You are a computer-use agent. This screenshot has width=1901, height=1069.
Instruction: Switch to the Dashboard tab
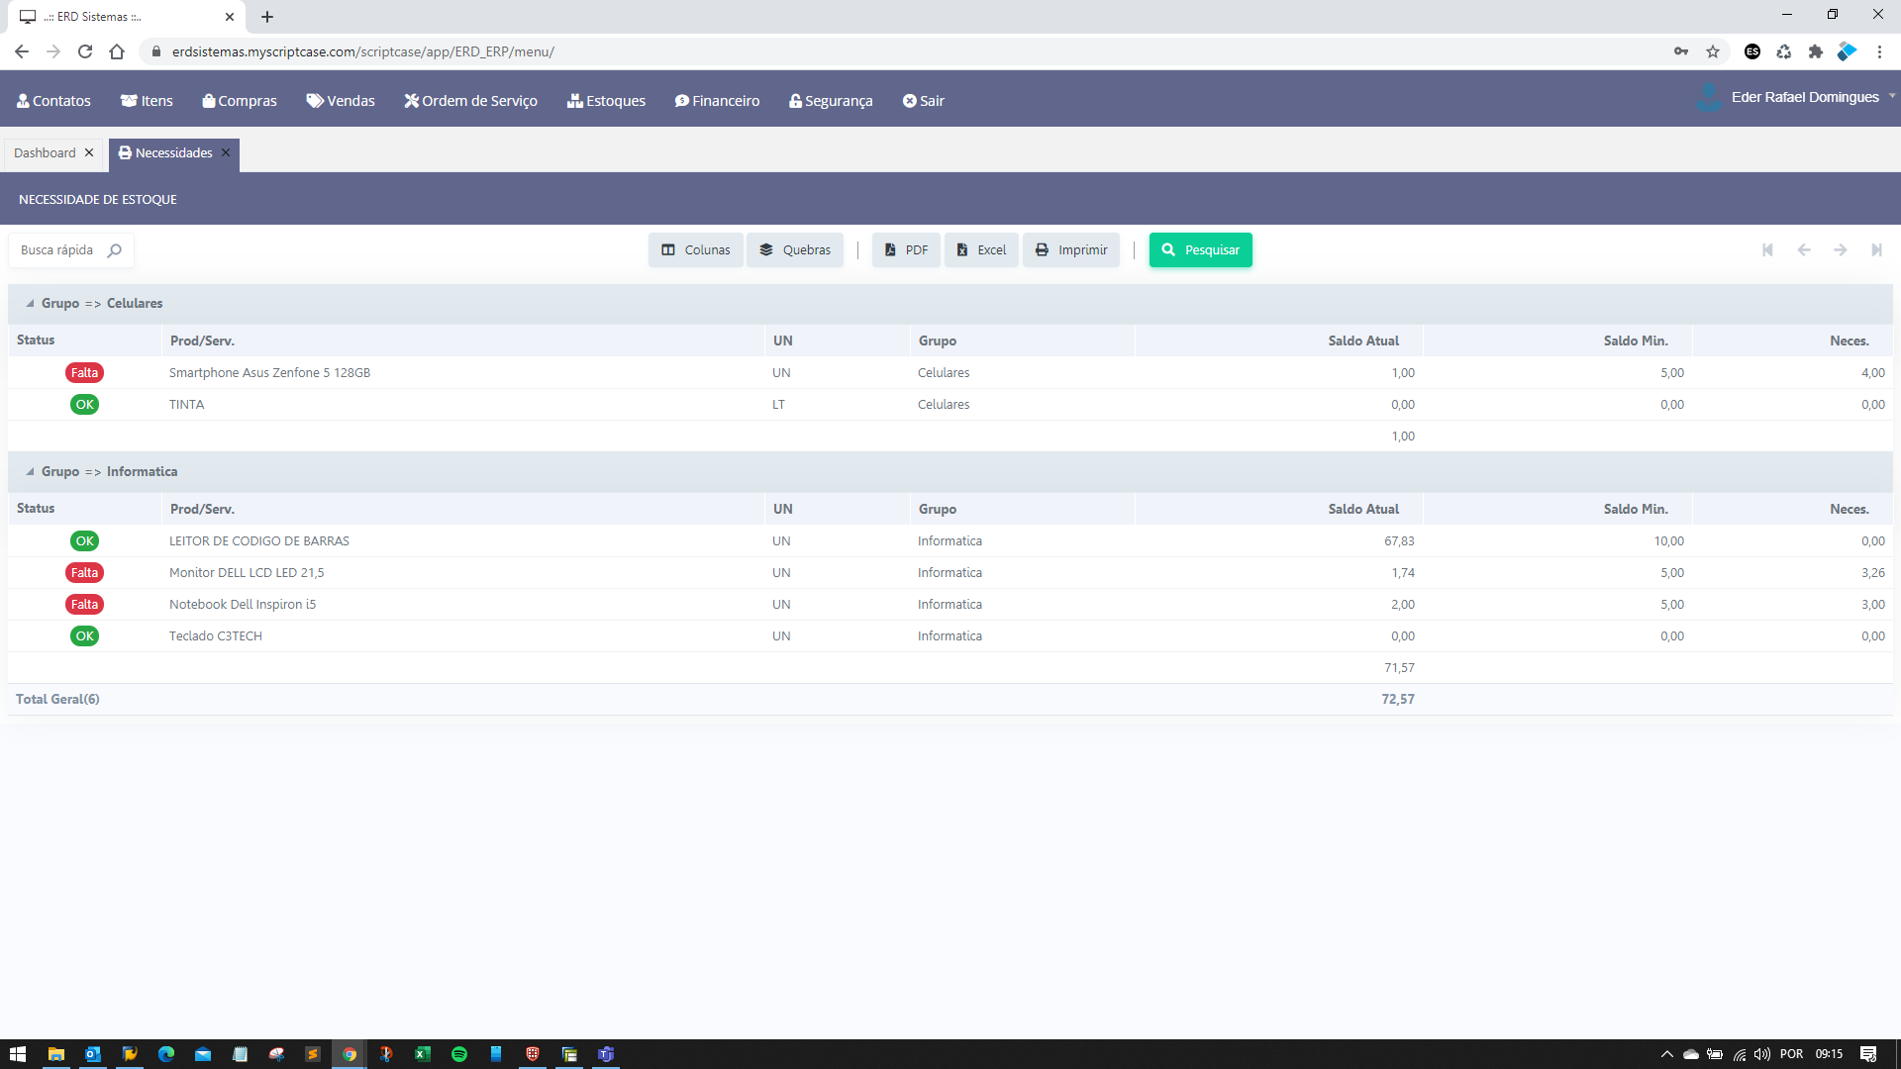(45, 153)
